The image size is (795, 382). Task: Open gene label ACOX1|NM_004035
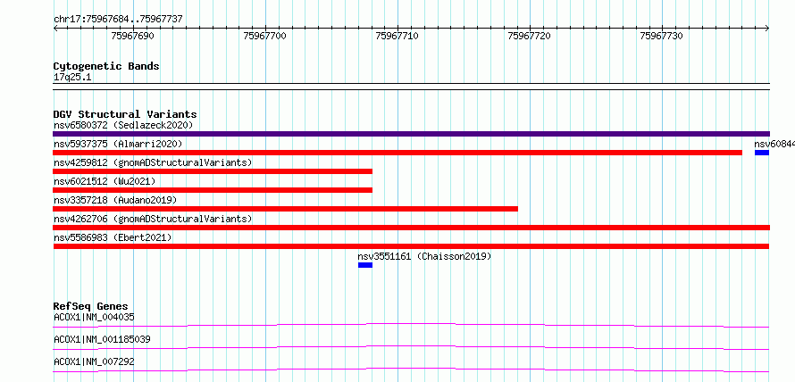point(94,318)
